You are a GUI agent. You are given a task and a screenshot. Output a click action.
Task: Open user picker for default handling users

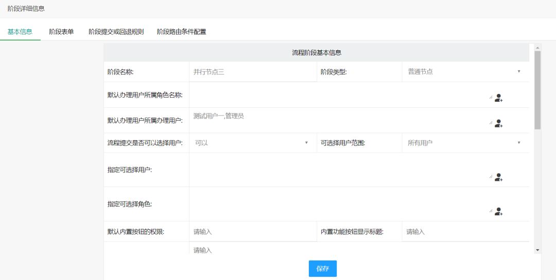tap(498, 123)
